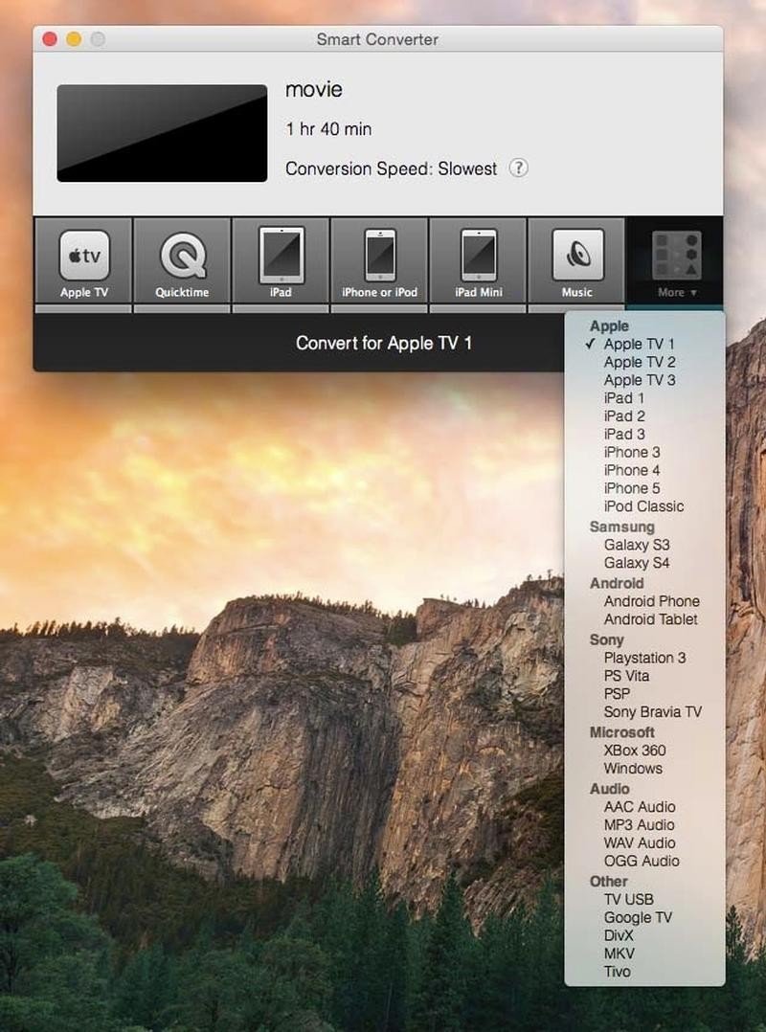Pick MKV from Other section
The image size is (766, 1032).
click(x=619, y=953)
